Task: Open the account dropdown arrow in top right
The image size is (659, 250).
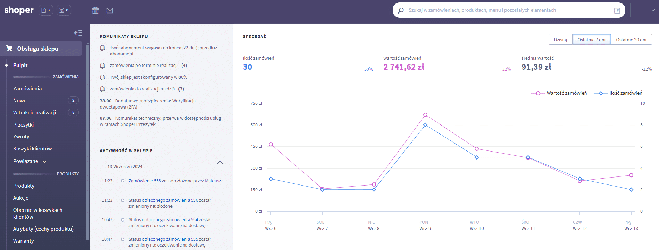Action: pos(653,10)
